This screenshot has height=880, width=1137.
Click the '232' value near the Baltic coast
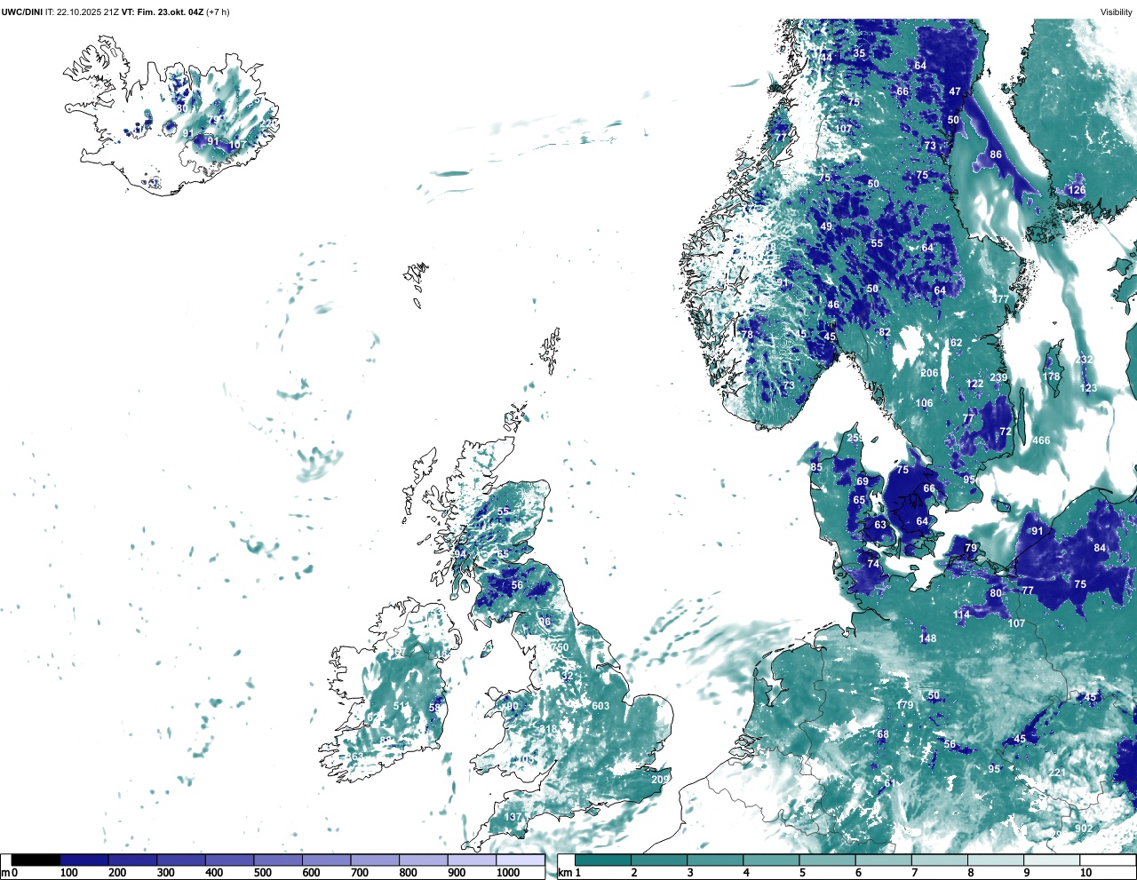click(1084, 360)
